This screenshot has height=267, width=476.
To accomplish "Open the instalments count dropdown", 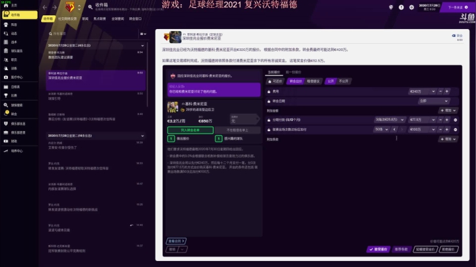I will (x=389, y=120).
